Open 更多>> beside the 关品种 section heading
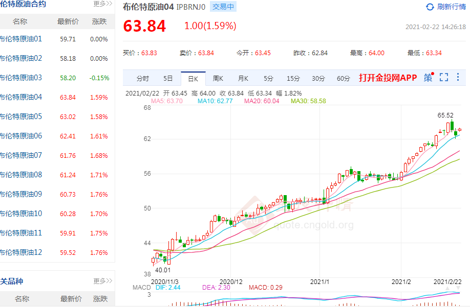This screenshot has height=307, width=470. point(102,281)
